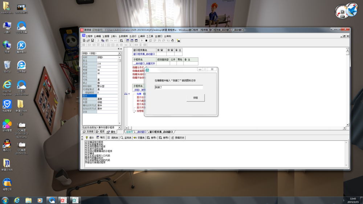
Task: Click the code editor vertical scroll-down arrow
Action: 347,125
